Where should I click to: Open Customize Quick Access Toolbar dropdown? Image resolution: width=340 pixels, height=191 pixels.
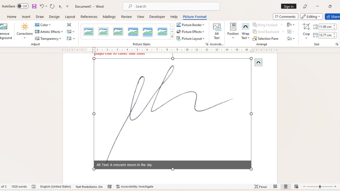(x=67, y=7)
